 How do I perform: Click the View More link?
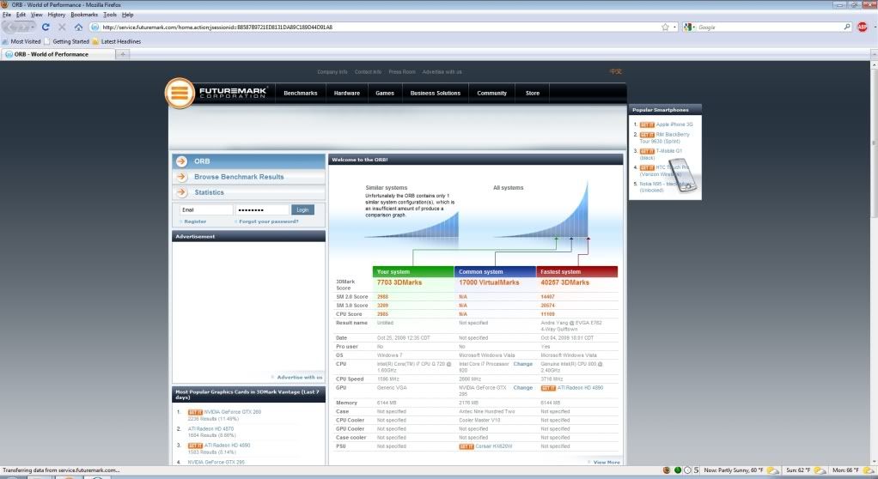click(x=607, y=462)
